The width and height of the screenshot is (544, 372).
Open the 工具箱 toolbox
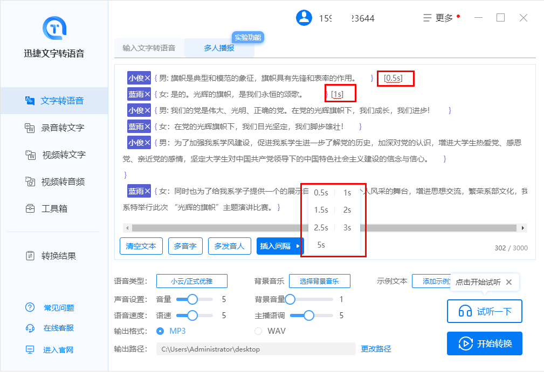click(x=54, y=208)
